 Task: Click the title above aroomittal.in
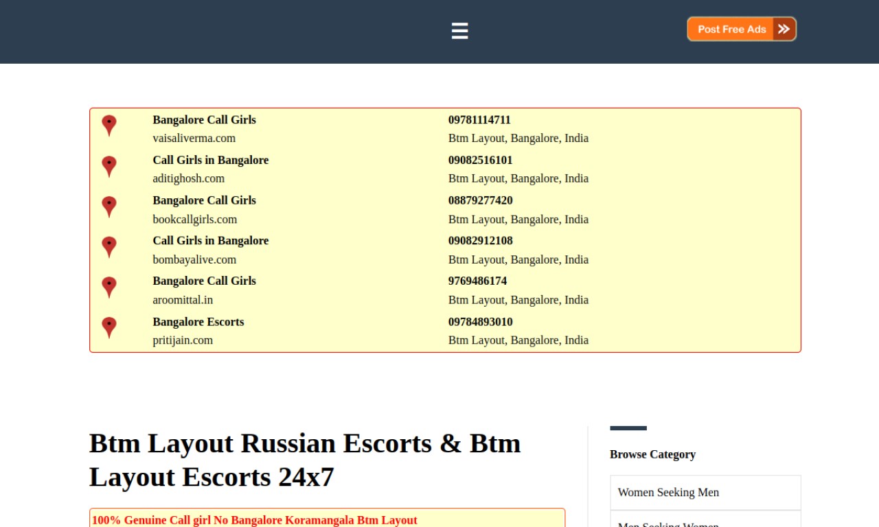pyautogui.click(x=204, y=281)
